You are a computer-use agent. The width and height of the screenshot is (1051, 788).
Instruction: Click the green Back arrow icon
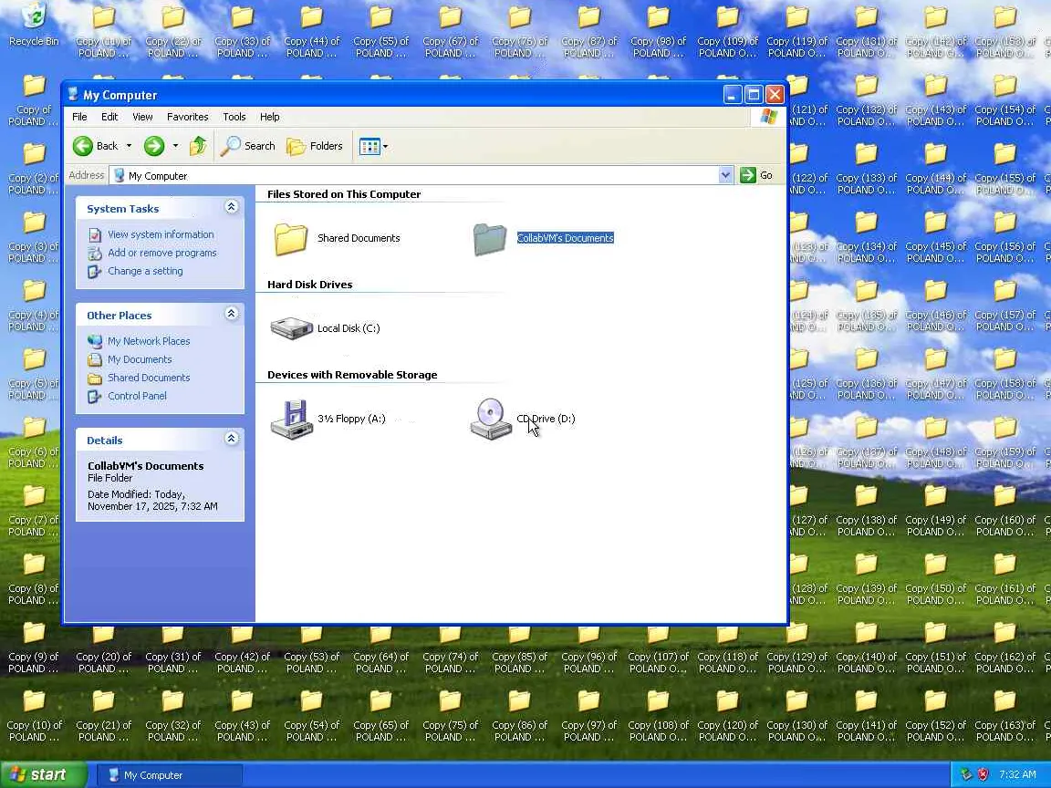point(83,145)
